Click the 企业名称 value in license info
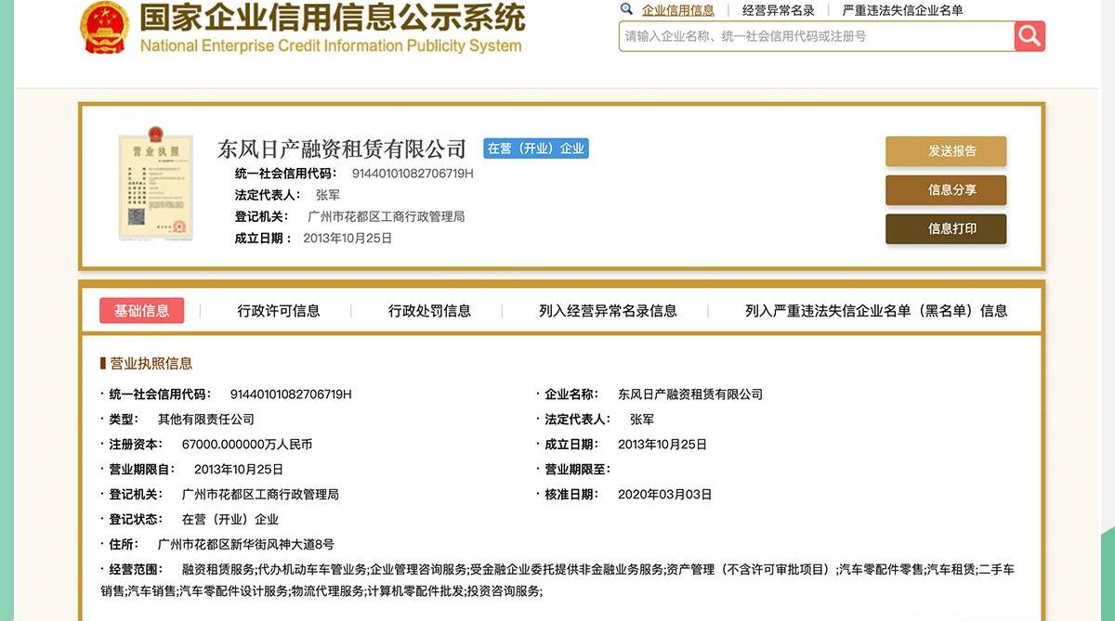This screenshot has height=621, width=1115. [690, 395]
